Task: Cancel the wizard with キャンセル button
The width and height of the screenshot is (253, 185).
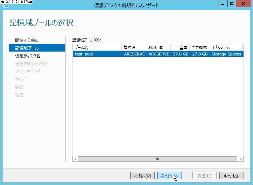Action: [x=231, y=176]
